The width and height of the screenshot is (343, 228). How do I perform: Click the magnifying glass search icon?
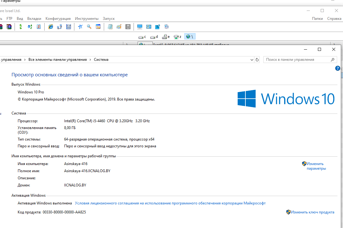(x=89, y=27)
